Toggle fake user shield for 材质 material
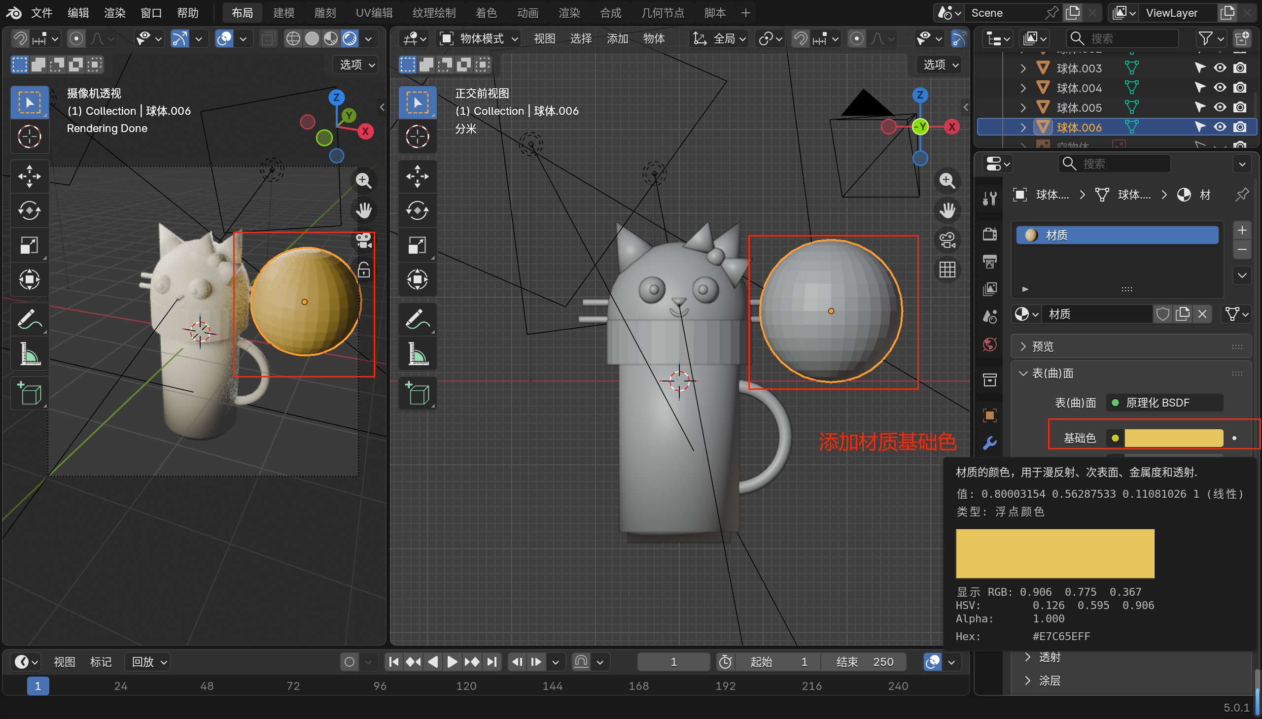 [1163, 314]
